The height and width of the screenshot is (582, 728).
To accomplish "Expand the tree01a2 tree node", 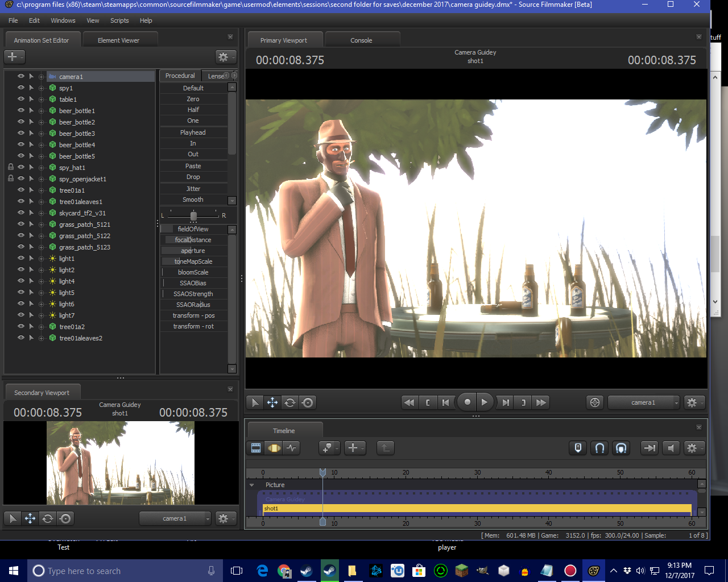I will pos(41,327).
